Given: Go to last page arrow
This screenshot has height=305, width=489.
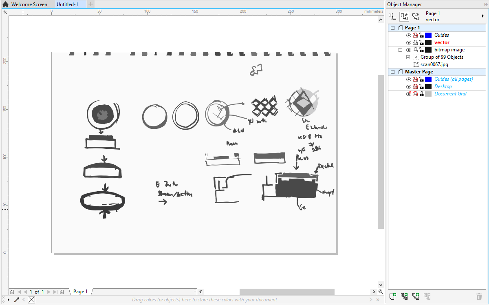Looking at the screenshot, I should [x=55, y=292].
